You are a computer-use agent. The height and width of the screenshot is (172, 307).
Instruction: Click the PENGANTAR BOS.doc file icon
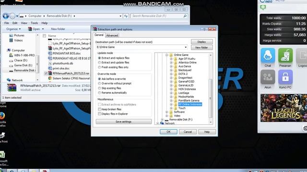click(50, 53)
